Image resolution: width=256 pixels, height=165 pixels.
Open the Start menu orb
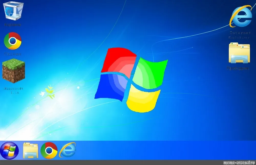[9, 150]
